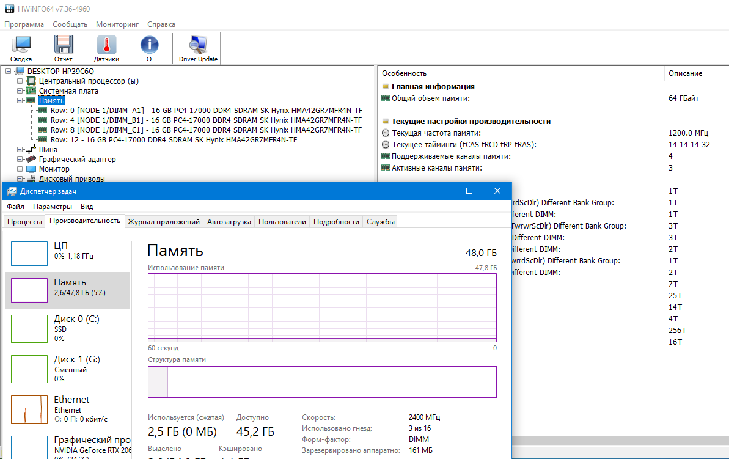The image size is (729, 459).
Task: Launch the Driver Update toolbar icon
Action: [x=198, y=48]
